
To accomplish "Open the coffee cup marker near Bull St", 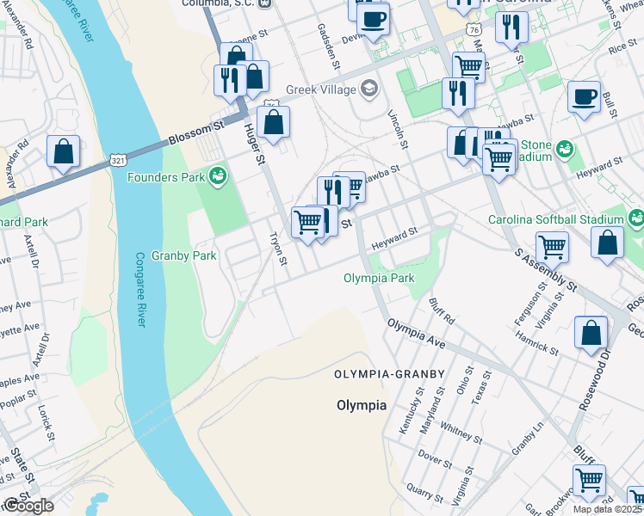I will 584,100.
